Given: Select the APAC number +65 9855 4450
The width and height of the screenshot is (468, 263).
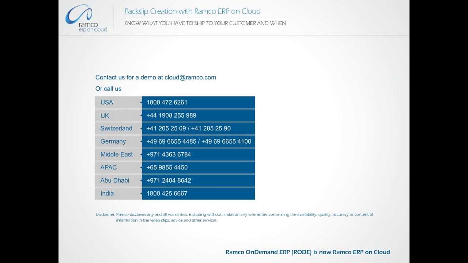Looking at the screenshot, I should pyautogui.click(x=198, y=167).
